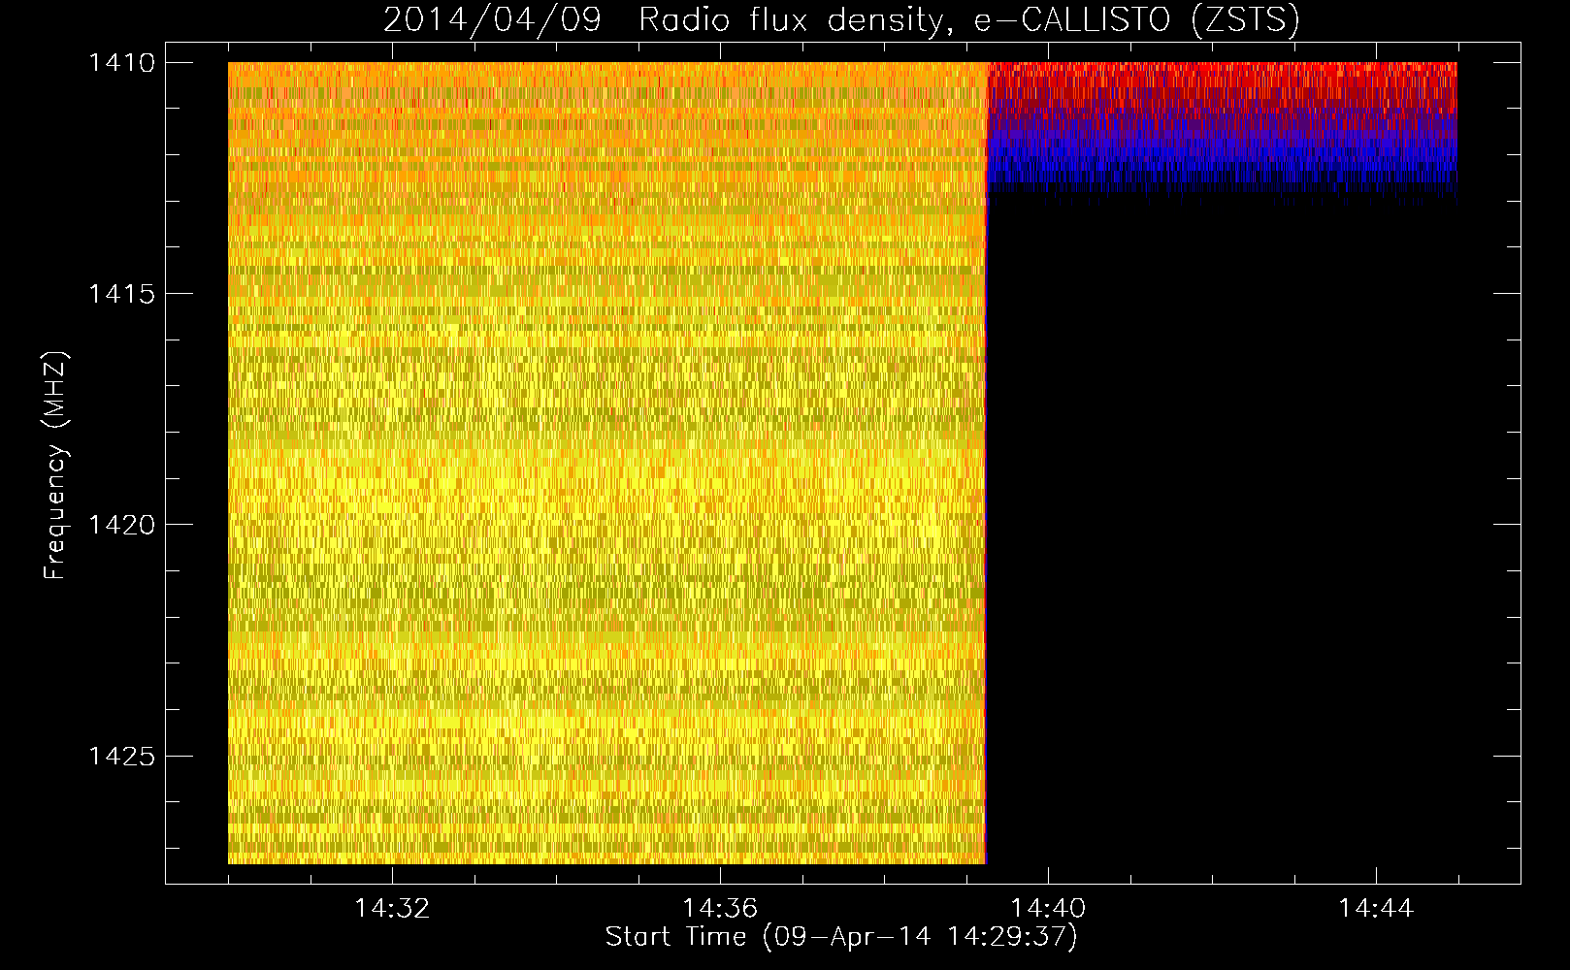Click the 14:44 time tick label

1376,909
